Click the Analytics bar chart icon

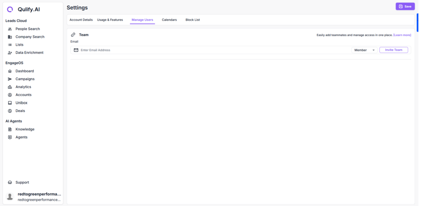pos(10,87)
